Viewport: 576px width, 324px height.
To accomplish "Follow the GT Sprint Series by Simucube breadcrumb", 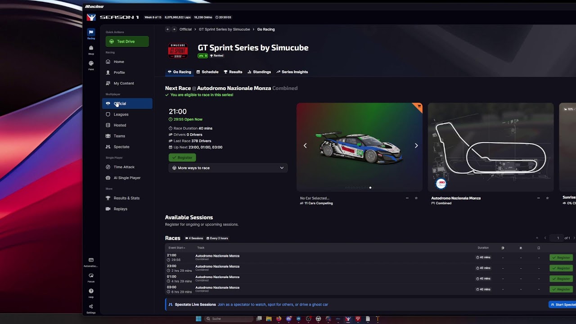I will pyautogui.click(x=224, y=29).
